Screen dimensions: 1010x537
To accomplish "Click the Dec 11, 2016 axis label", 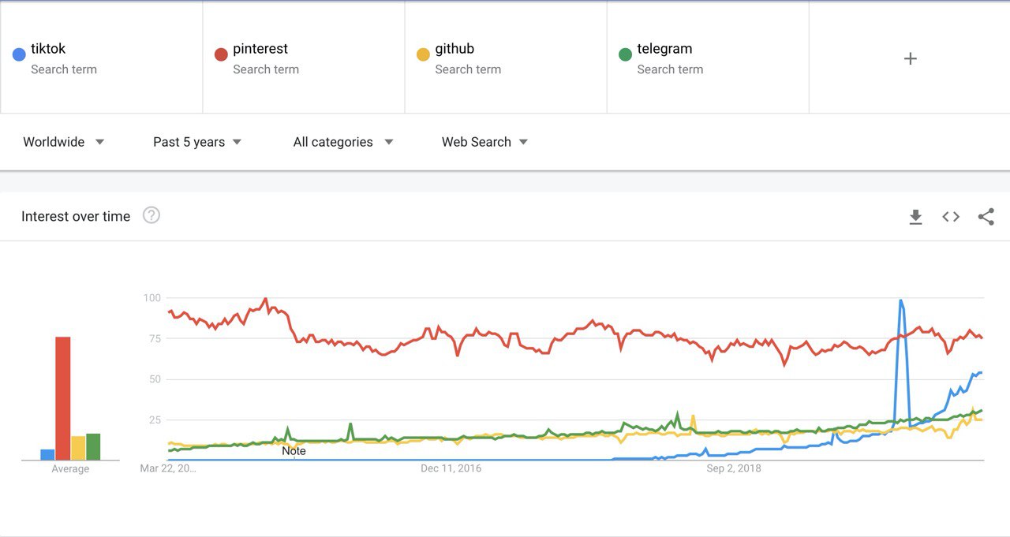I will point(451,468).
